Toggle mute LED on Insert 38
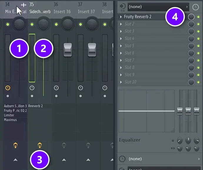This screenshot has height=170, width=203. coord(105,24)
